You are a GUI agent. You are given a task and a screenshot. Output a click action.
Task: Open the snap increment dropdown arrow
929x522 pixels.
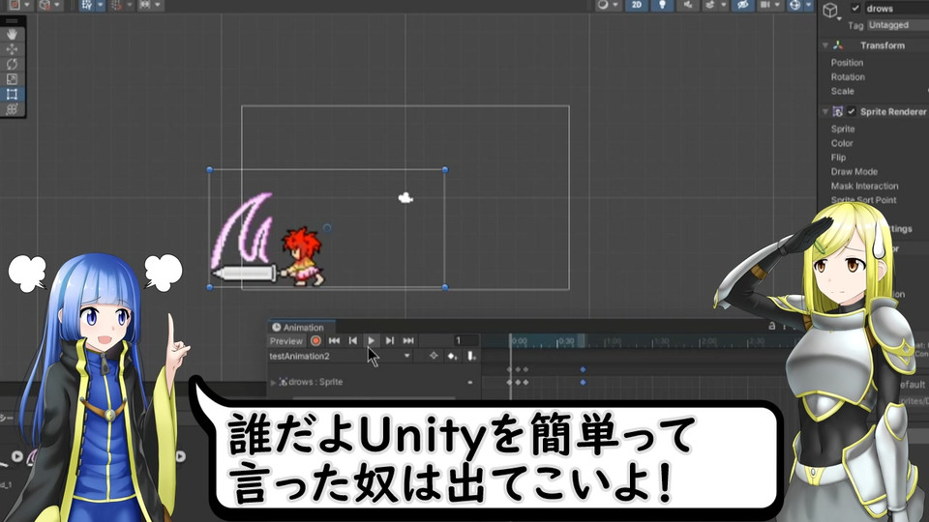click(158, 5)
